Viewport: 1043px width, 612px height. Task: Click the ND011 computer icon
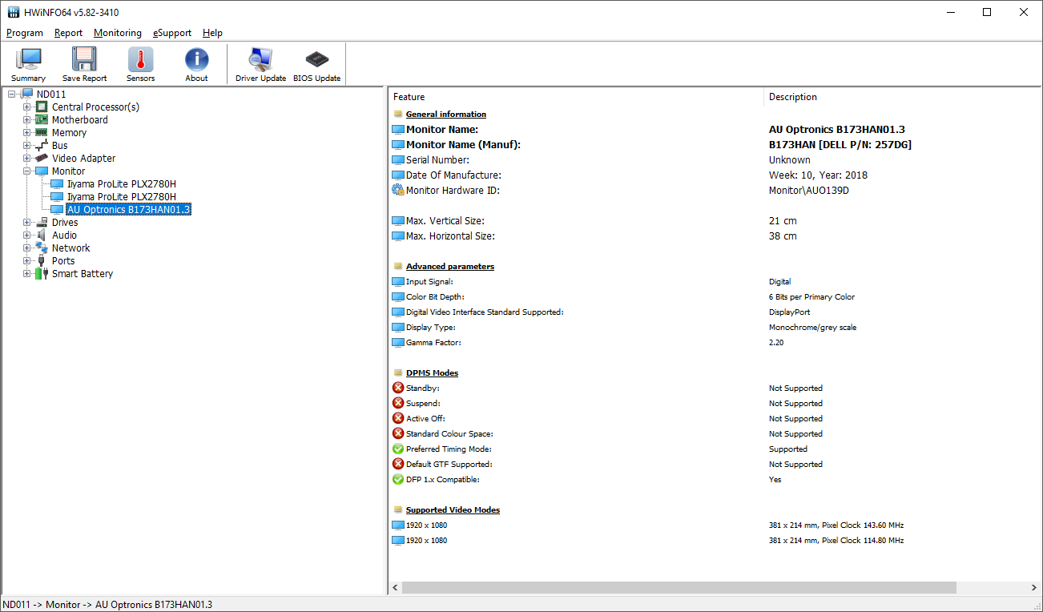coord(26,95)
